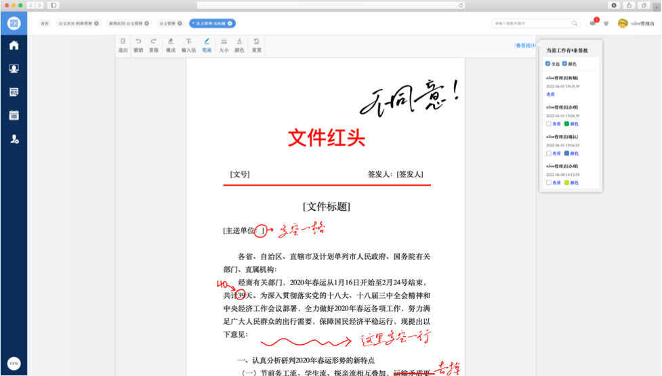
Task: Open the 大小 stroke size dropdown
Action: pos(224,45)
